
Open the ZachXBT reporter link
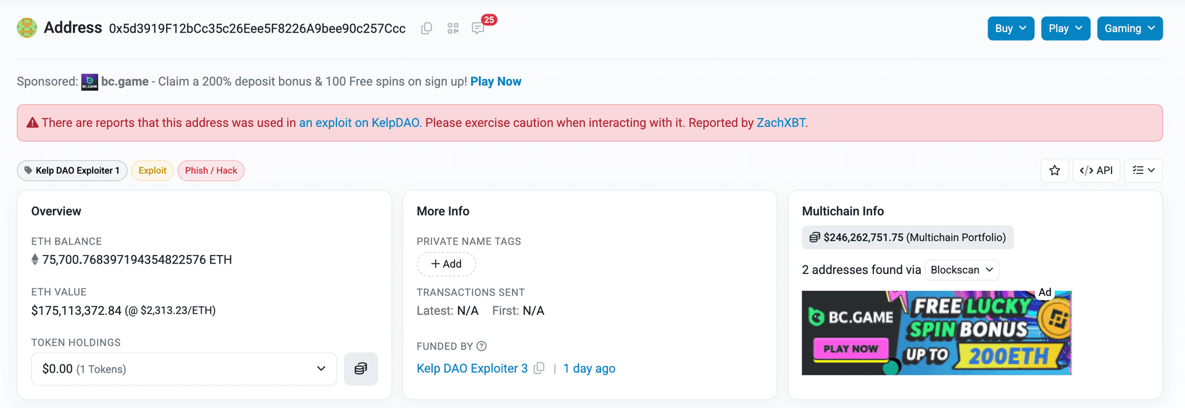coord(781,123)
